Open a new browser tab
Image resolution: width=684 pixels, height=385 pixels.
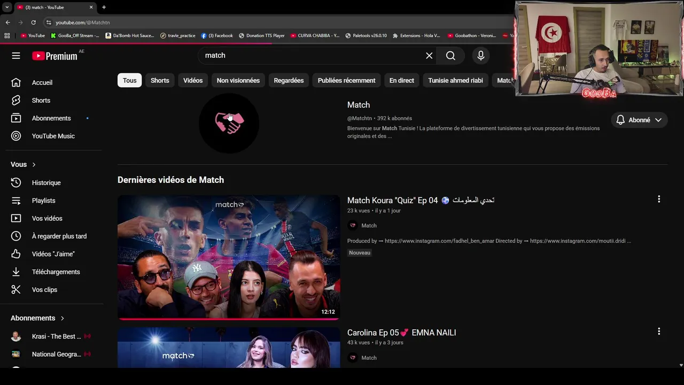[x=104, y=7]
